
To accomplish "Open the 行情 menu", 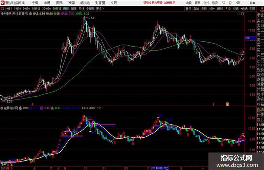I will click(x=35, y=3).
